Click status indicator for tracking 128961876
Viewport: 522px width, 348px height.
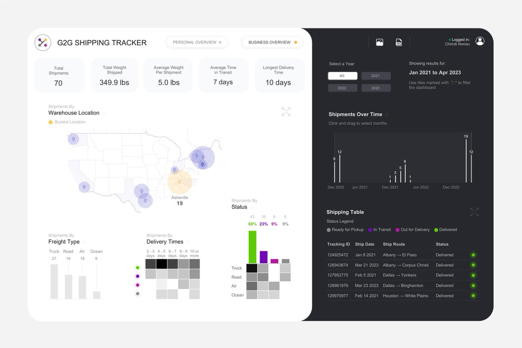click(473, 285)
